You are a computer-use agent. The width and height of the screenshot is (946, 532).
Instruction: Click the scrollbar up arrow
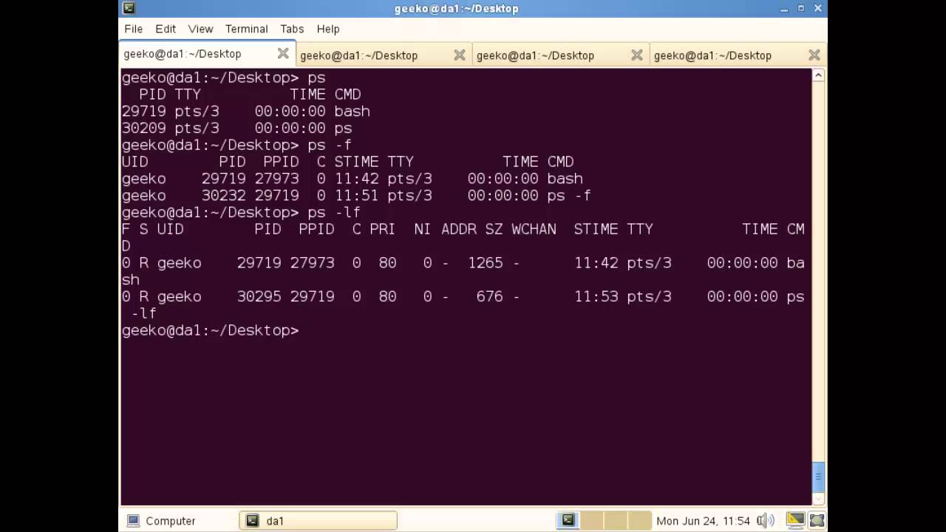click(x=818, y=75)
